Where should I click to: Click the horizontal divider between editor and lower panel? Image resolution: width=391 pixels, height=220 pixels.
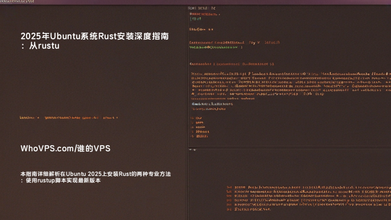(289, 146)
